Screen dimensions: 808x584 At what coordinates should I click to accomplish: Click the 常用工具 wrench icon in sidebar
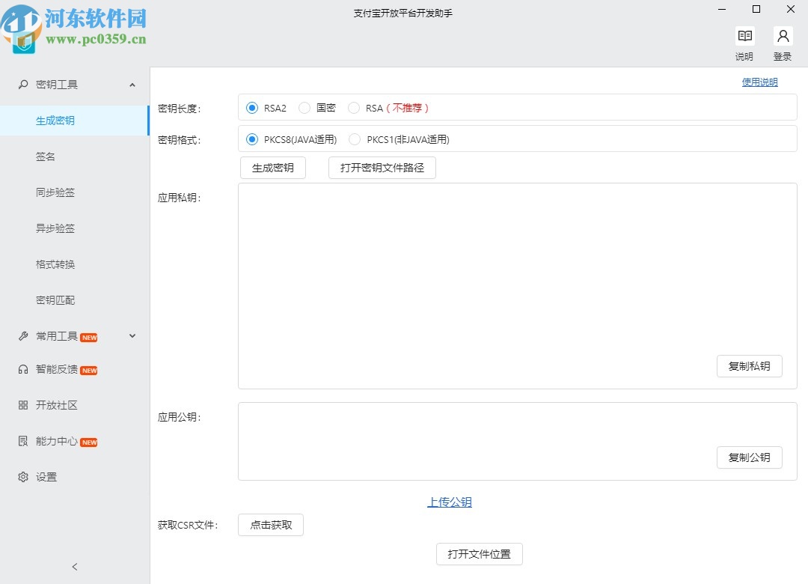tap(22, 336)
